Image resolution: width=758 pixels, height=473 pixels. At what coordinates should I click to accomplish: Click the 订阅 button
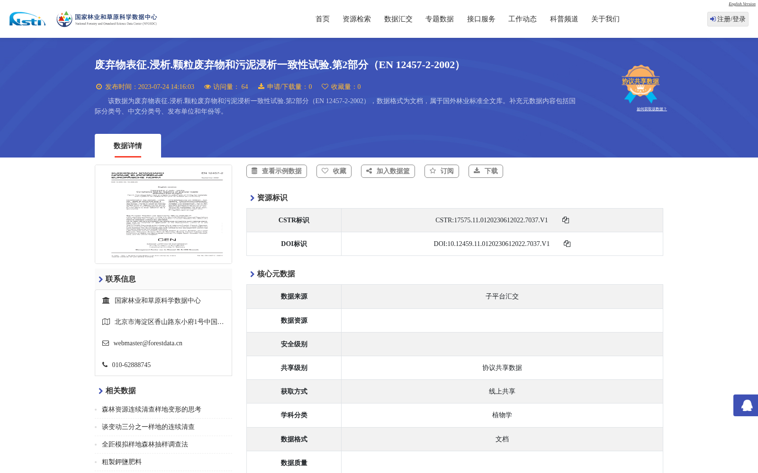(x=442, y=171)
